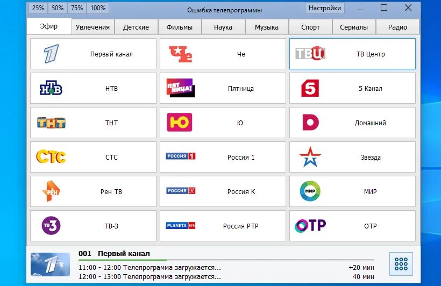Click the pink Ю channel logo
This screenshot has width=441, height=286.
[180, 123]
